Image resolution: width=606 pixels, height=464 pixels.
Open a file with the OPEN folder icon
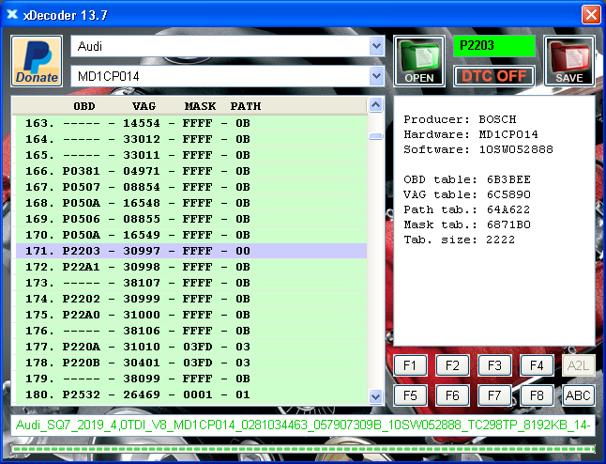418,61
